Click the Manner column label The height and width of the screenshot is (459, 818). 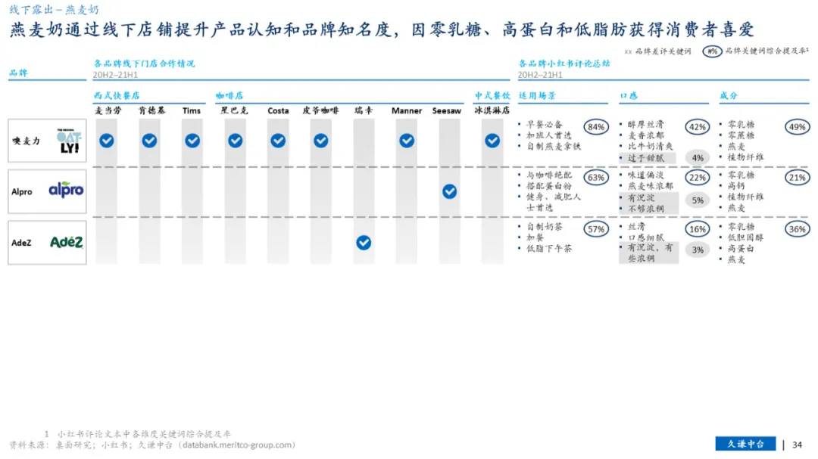click(x=407, y=110)
